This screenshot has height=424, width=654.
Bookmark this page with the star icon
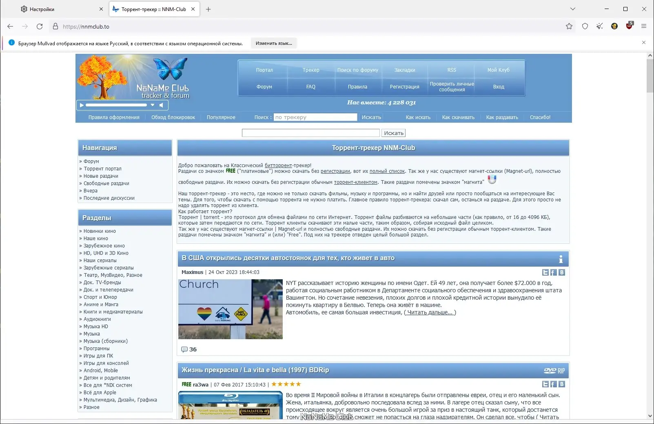click(569, 26)
